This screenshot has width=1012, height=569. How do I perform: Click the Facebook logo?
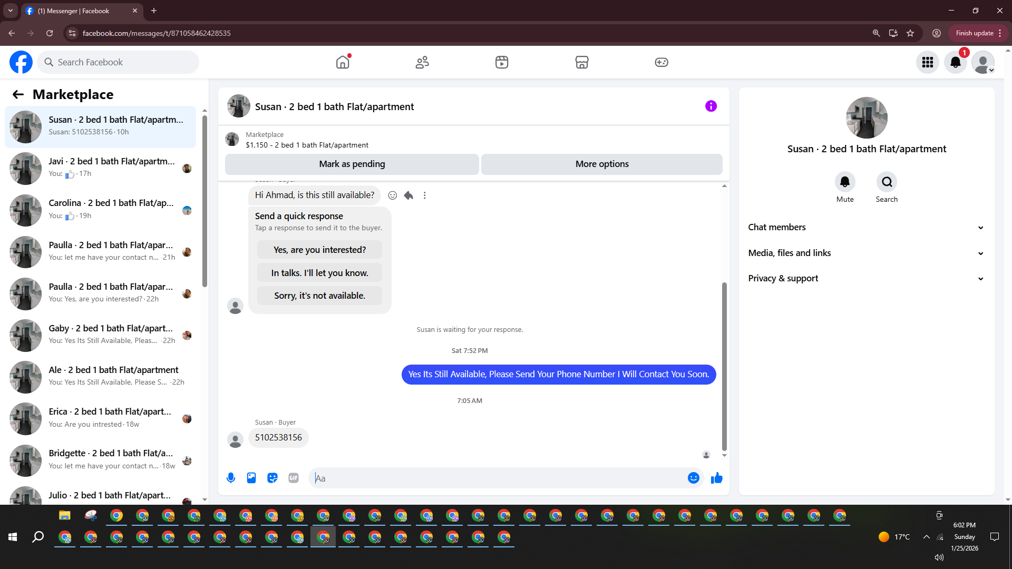point(21,62)
